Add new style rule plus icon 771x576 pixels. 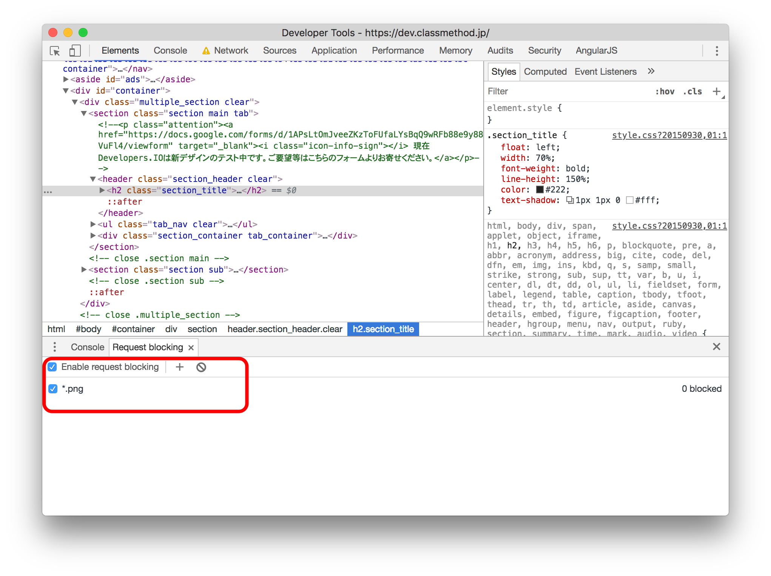click(x=716, y=91)
